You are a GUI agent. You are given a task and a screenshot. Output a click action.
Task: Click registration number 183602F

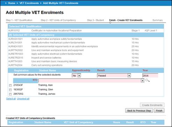18,90
